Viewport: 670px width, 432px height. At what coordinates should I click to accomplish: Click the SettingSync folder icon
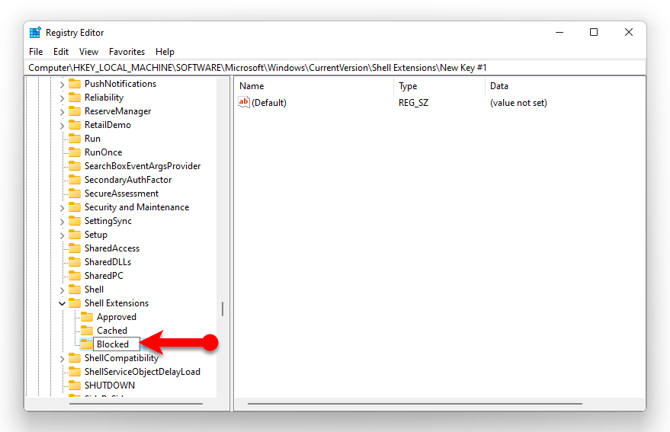tap(75, 220)
